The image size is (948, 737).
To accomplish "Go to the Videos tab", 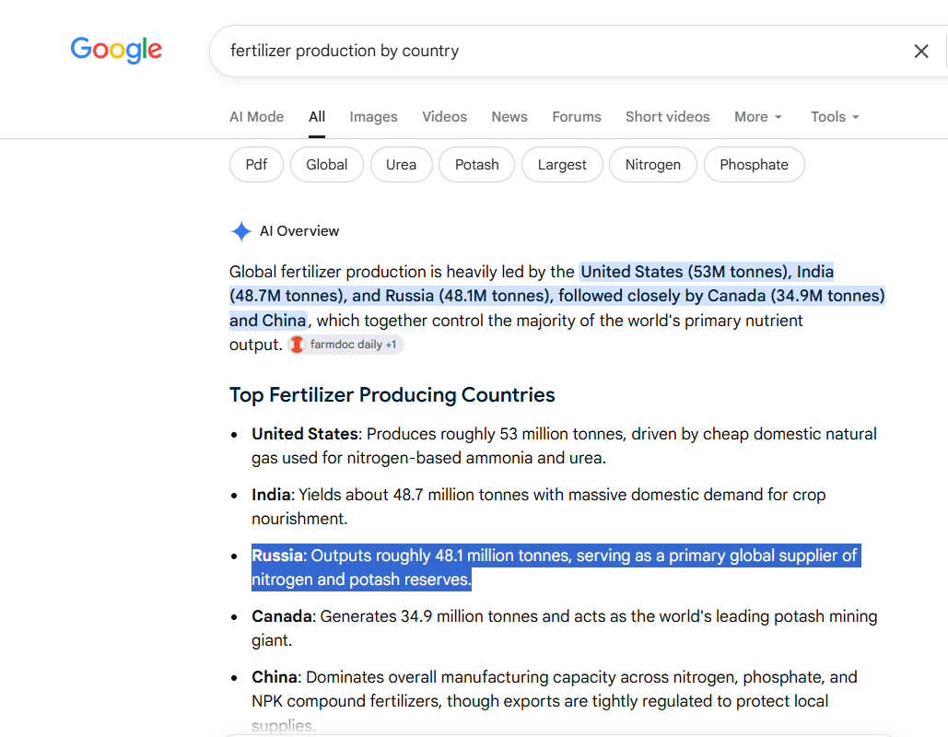I will (x=444, y=117).
